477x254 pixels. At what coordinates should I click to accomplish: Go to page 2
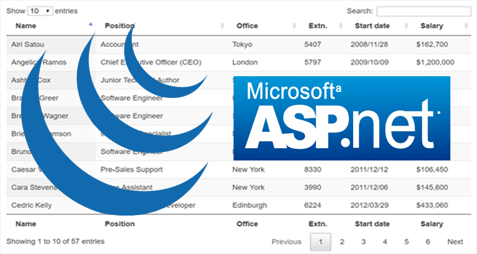(342, 242)
